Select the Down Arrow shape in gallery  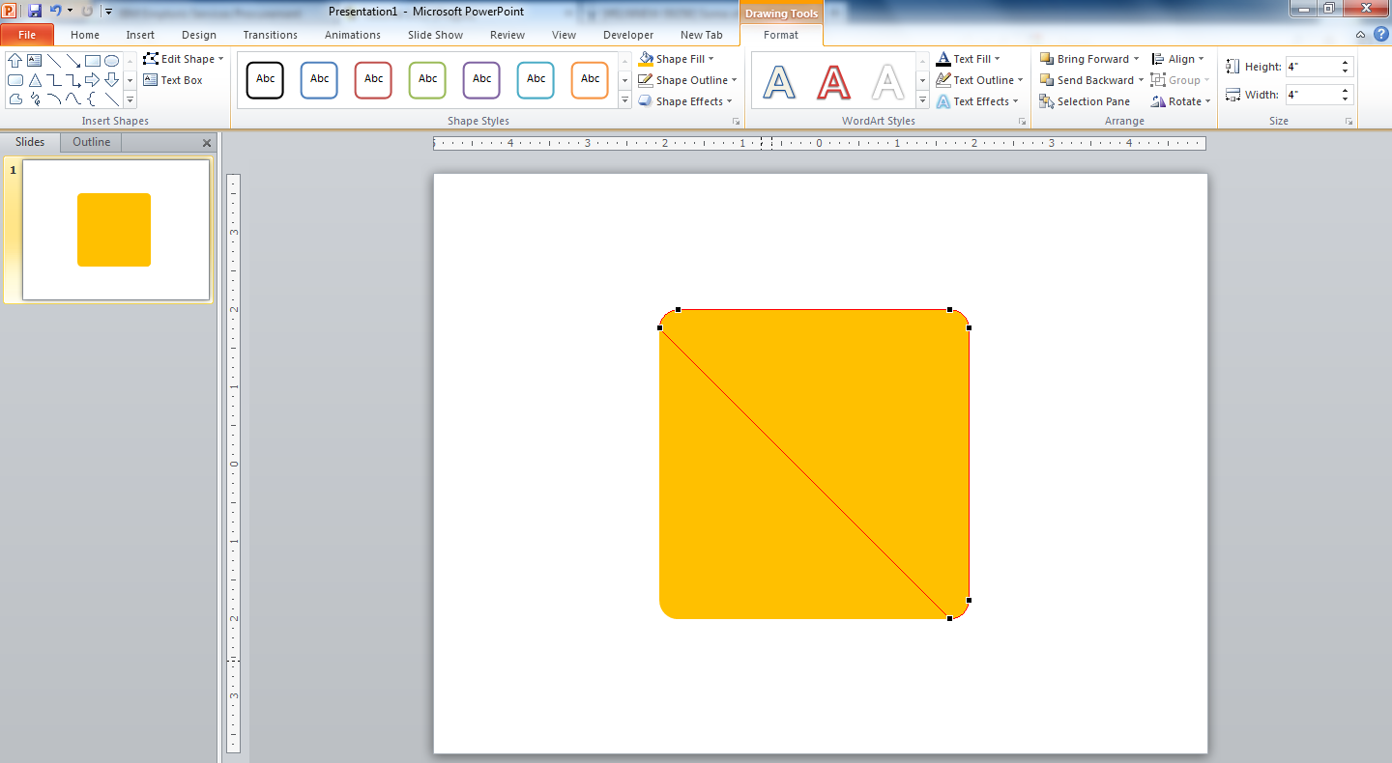[x=112, y=80]
